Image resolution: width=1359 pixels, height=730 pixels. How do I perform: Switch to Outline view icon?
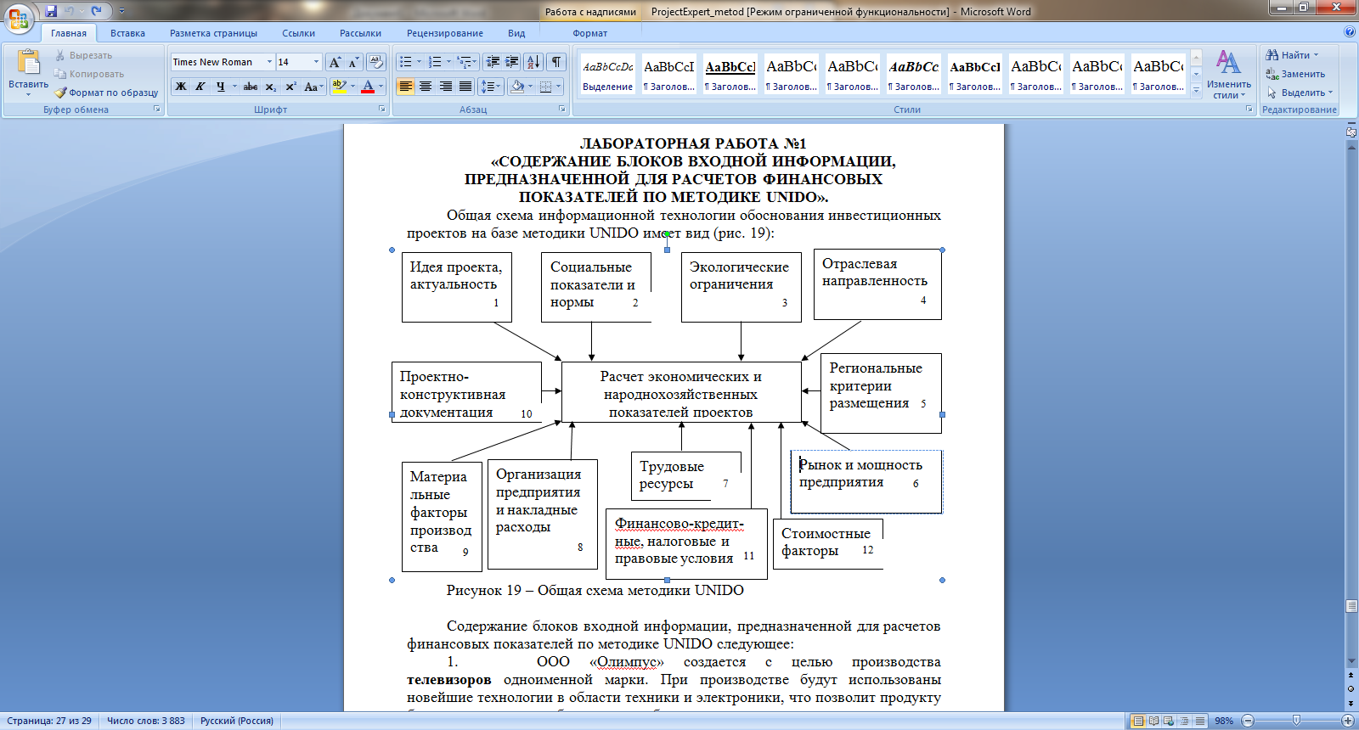tap(1184, 721)
